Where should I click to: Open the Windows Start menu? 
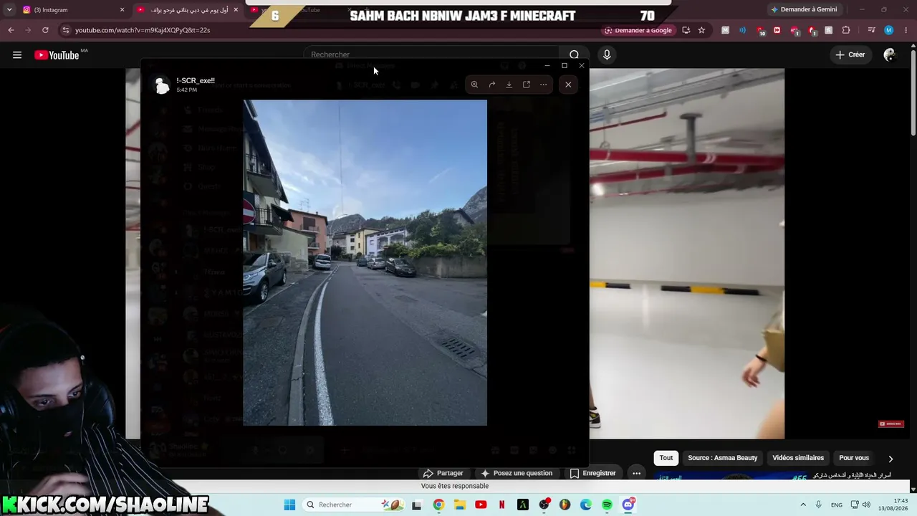click(289, 505)
